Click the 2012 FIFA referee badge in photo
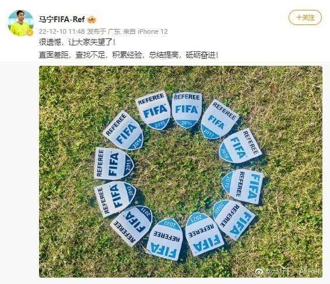The height and width of the screenshot is (284, 330). 114,198
